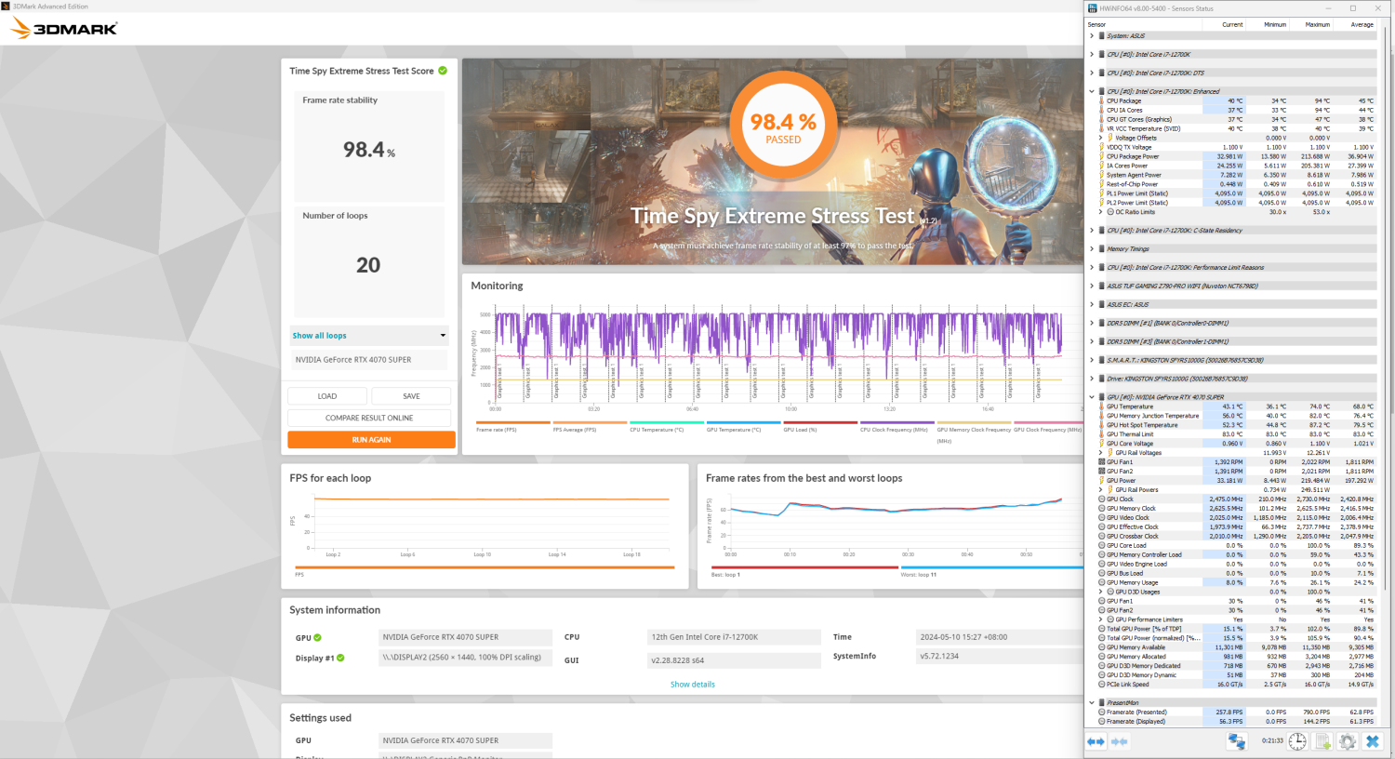Screen dimensions: 1395x759
Task: Click the 98.4% PASSED score circle
Action: (x=783, y=126)
